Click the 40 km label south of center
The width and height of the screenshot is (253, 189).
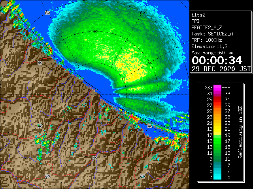(x=95, y=157)
